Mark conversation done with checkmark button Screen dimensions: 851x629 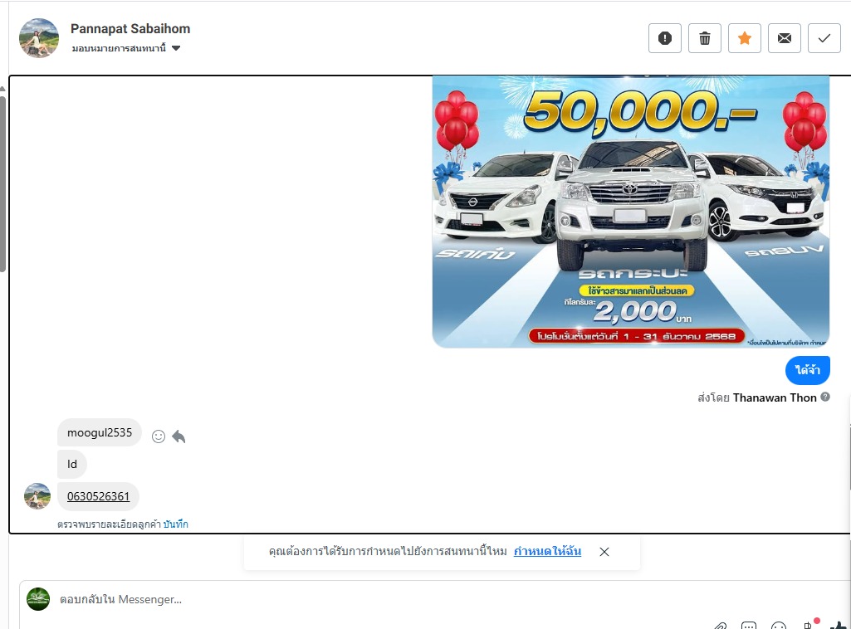(x=824, y=38)
